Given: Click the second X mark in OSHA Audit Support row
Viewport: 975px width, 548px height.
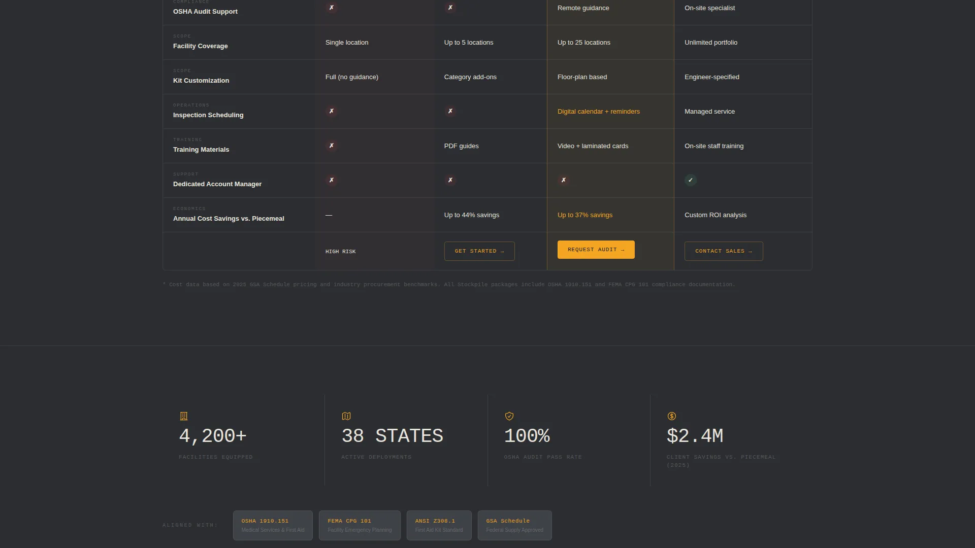Looking at the screenshot, I should 450,8.
